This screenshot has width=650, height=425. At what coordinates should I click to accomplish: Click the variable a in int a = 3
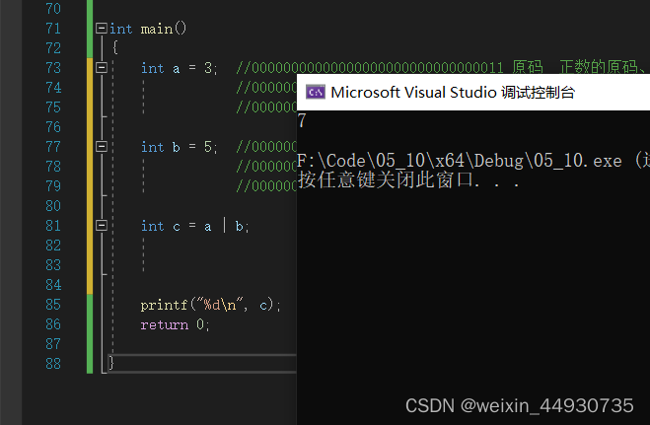177,69
